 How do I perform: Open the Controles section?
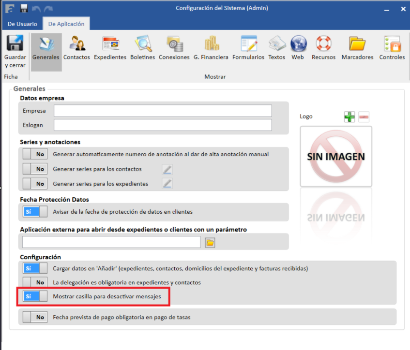click(392, 48)
